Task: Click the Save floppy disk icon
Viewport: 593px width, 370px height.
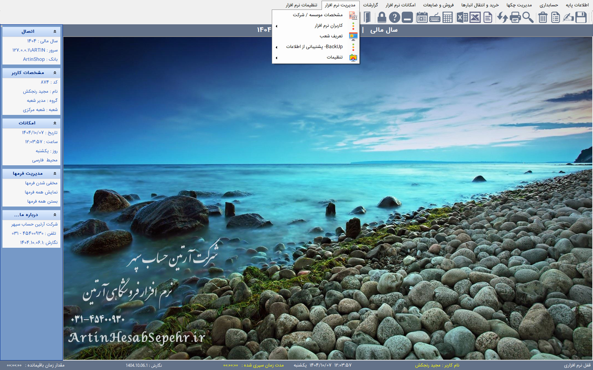Action: coord(581,17)
